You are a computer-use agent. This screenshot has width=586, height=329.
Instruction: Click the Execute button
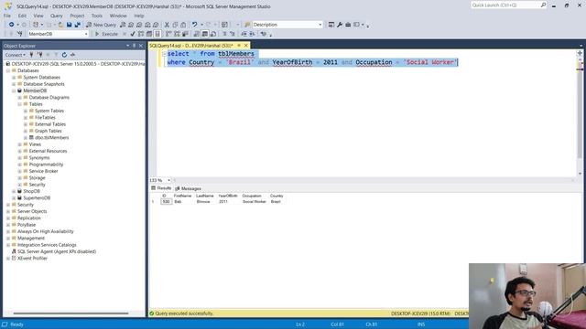point(106,34)
